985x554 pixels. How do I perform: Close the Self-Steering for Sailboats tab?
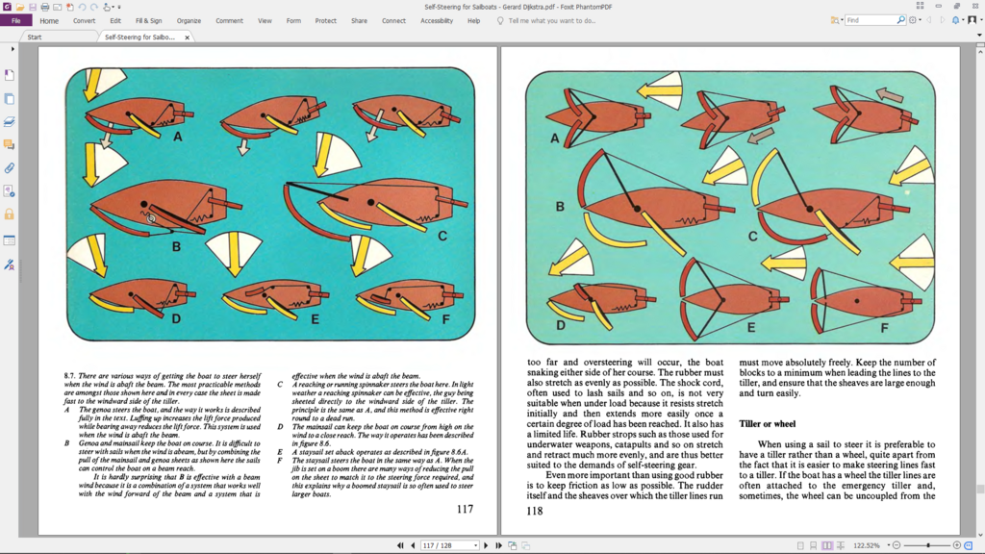[188, 38]
